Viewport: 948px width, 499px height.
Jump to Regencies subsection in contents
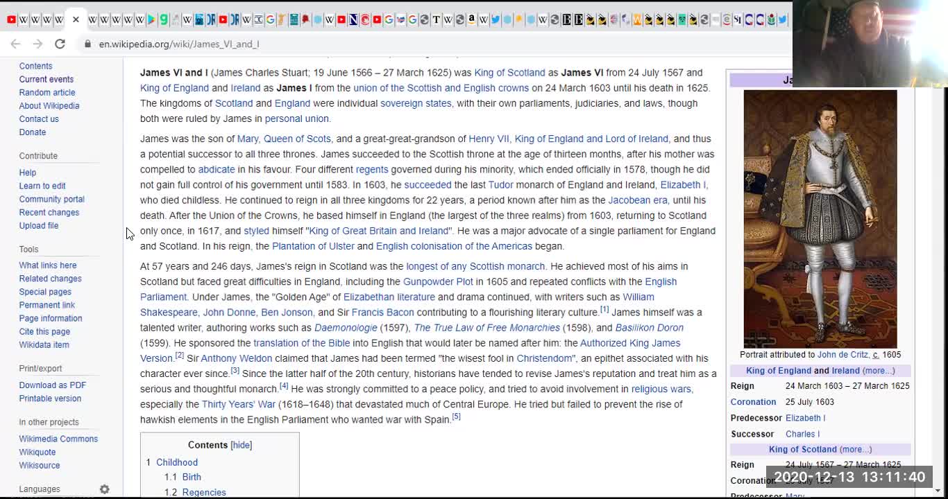click(204, 492)
